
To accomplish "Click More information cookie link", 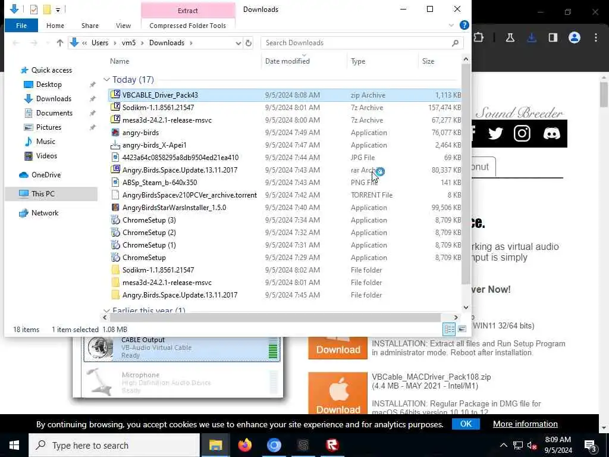I will (525, 424).
